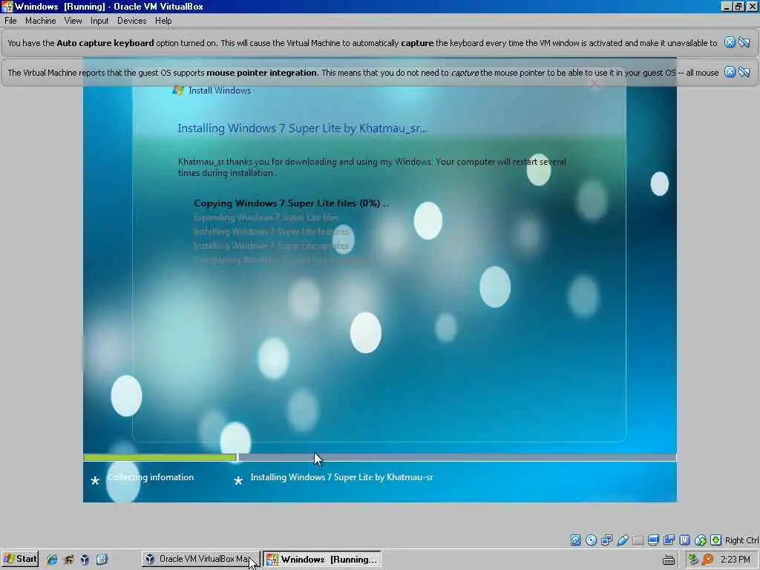Open the Help menu
Screen dimensions: 760x570
(163, 21)
